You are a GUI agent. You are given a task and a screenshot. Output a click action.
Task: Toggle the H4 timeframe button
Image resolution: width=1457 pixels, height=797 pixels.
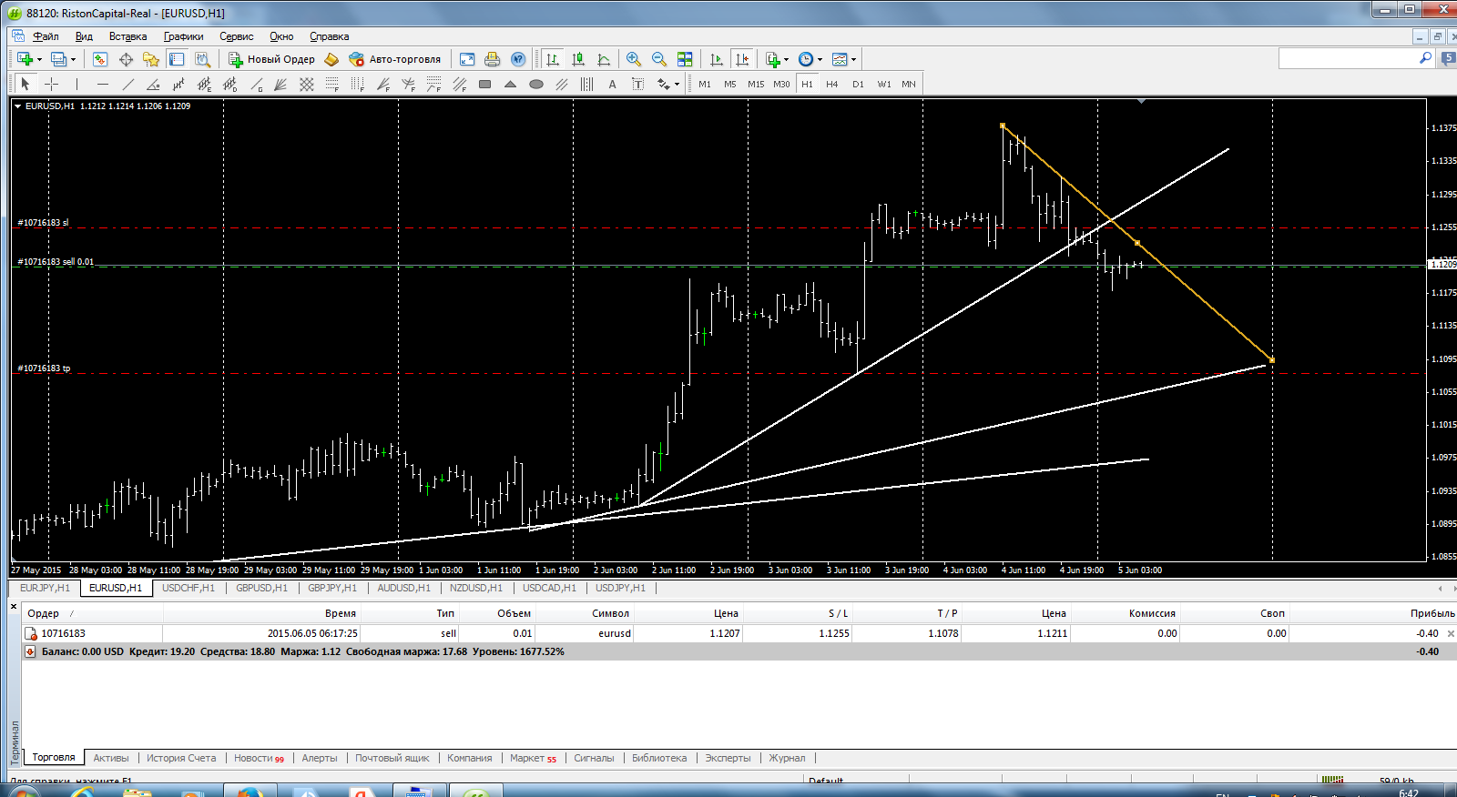click(x=832, y=84)
